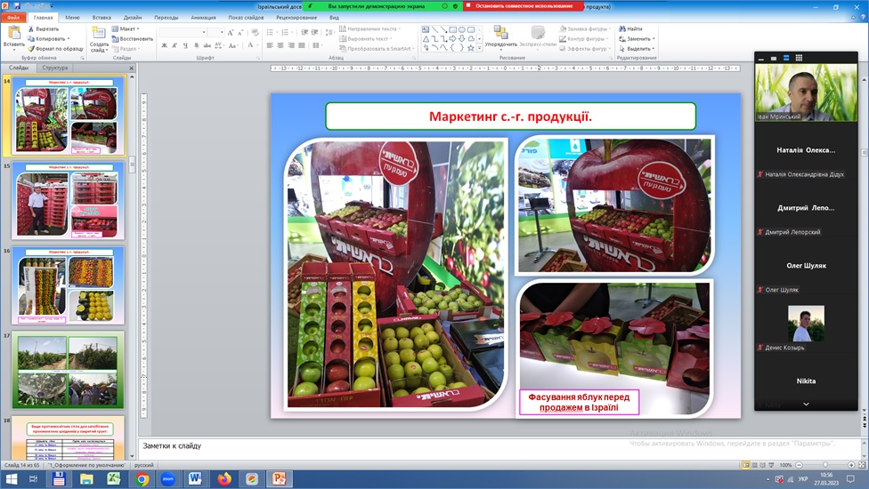Launch Zoom app icon in the taskbar
The width and height of the screenshot is (869, 489).
coord(168,479)
